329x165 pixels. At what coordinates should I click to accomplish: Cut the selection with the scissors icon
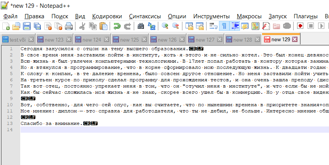82,26
